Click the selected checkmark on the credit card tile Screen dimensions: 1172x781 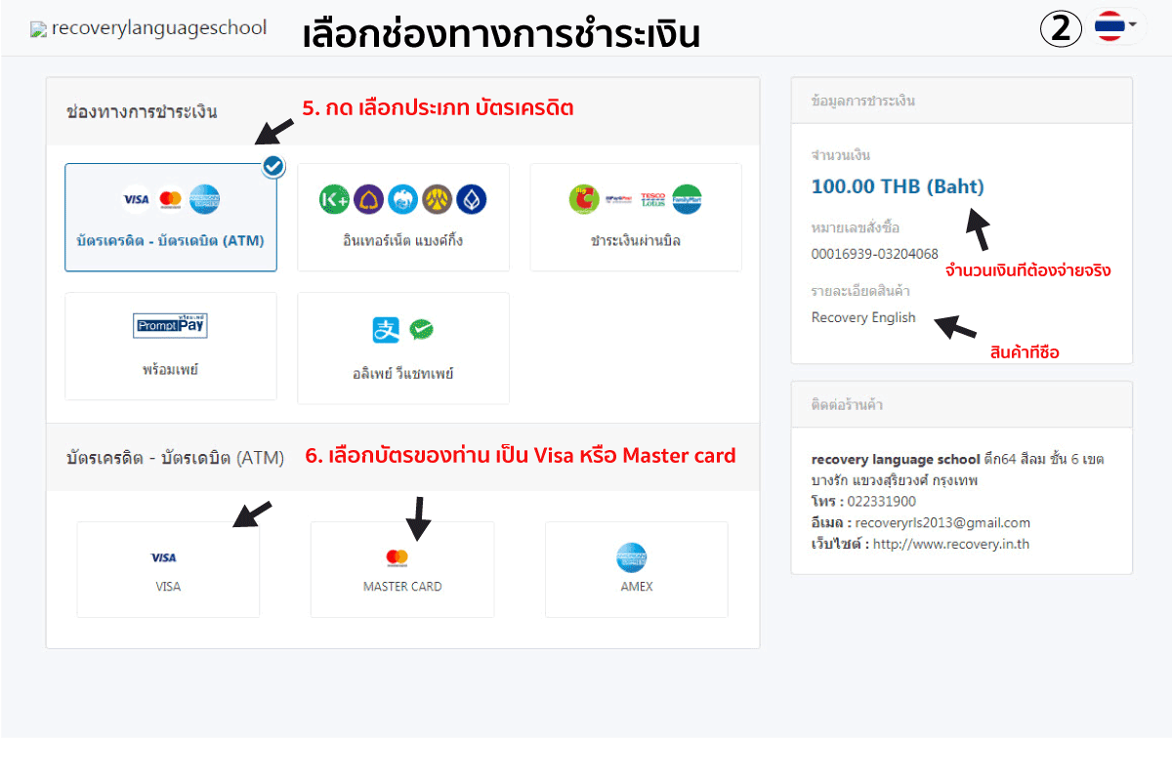tap(274, 167)
